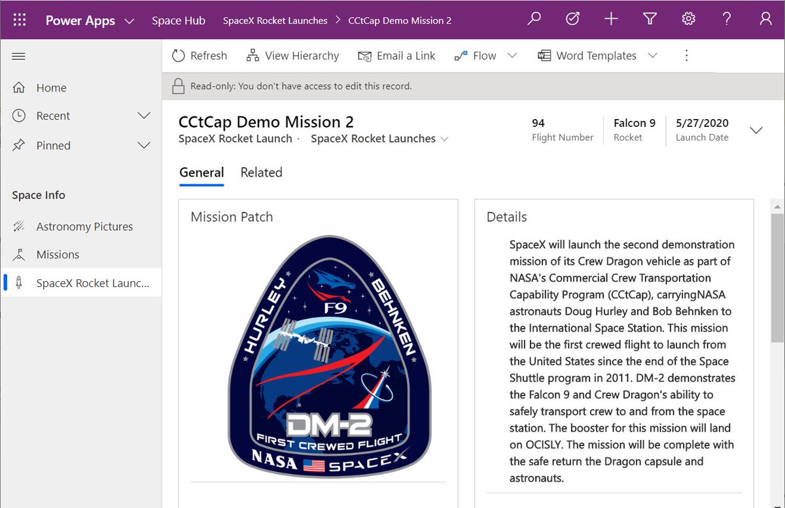Click the Power Apps title text
The width and height of the screenshot is (785, 508).
pos(80,20)
